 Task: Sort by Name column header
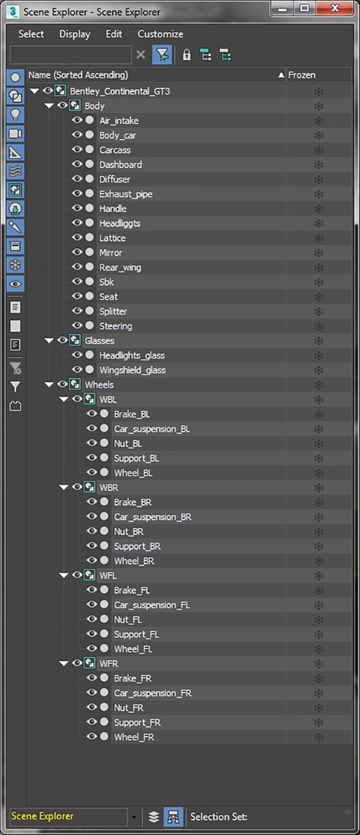[x=156, y=75]
